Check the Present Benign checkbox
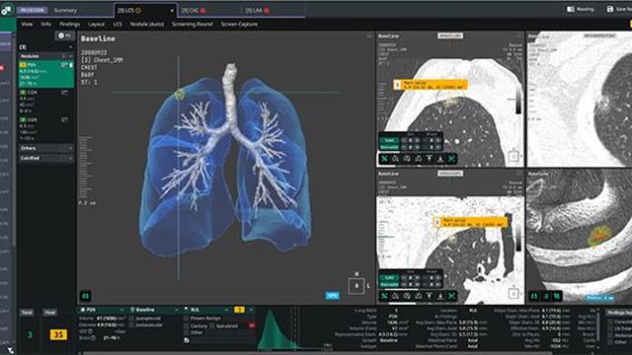The width and height of the screenshot is (632, 355). [187, 319]
